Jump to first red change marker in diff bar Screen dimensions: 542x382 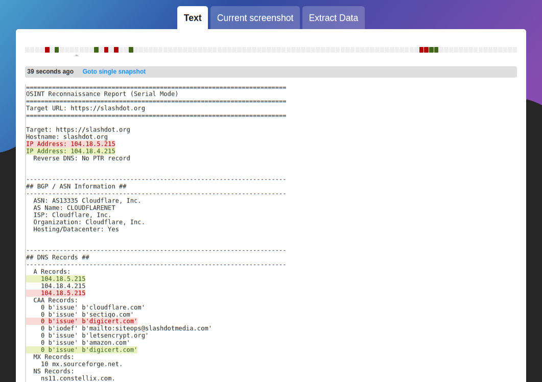pos(48,50)
